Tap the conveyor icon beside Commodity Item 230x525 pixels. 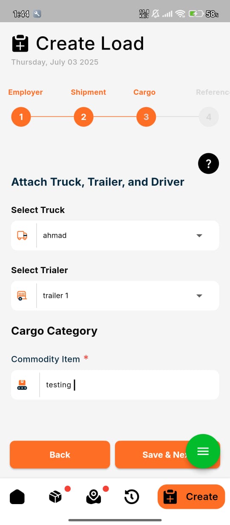tap(22, 385)
